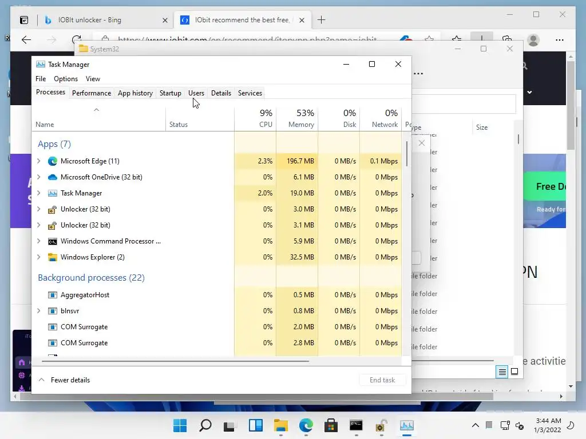The image size is (586, 439).
Task: Collapse with Fewer details chevron
Action: coord(41,380)
